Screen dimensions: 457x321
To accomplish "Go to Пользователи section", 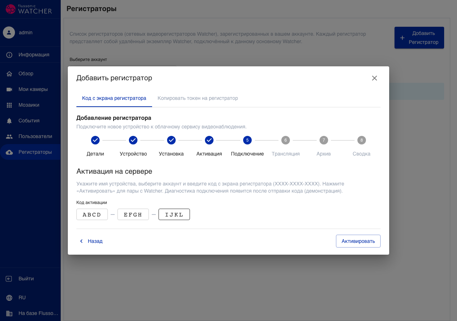I will click(30, 137).
